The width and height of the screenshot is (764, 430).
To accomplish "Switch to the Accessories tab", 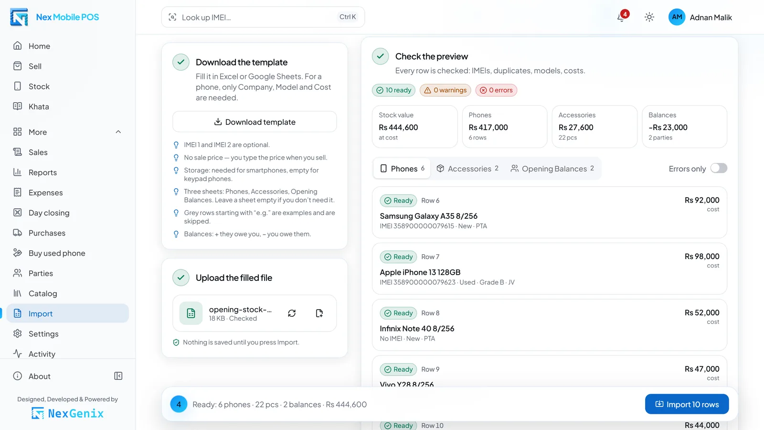I will [467, 169].
